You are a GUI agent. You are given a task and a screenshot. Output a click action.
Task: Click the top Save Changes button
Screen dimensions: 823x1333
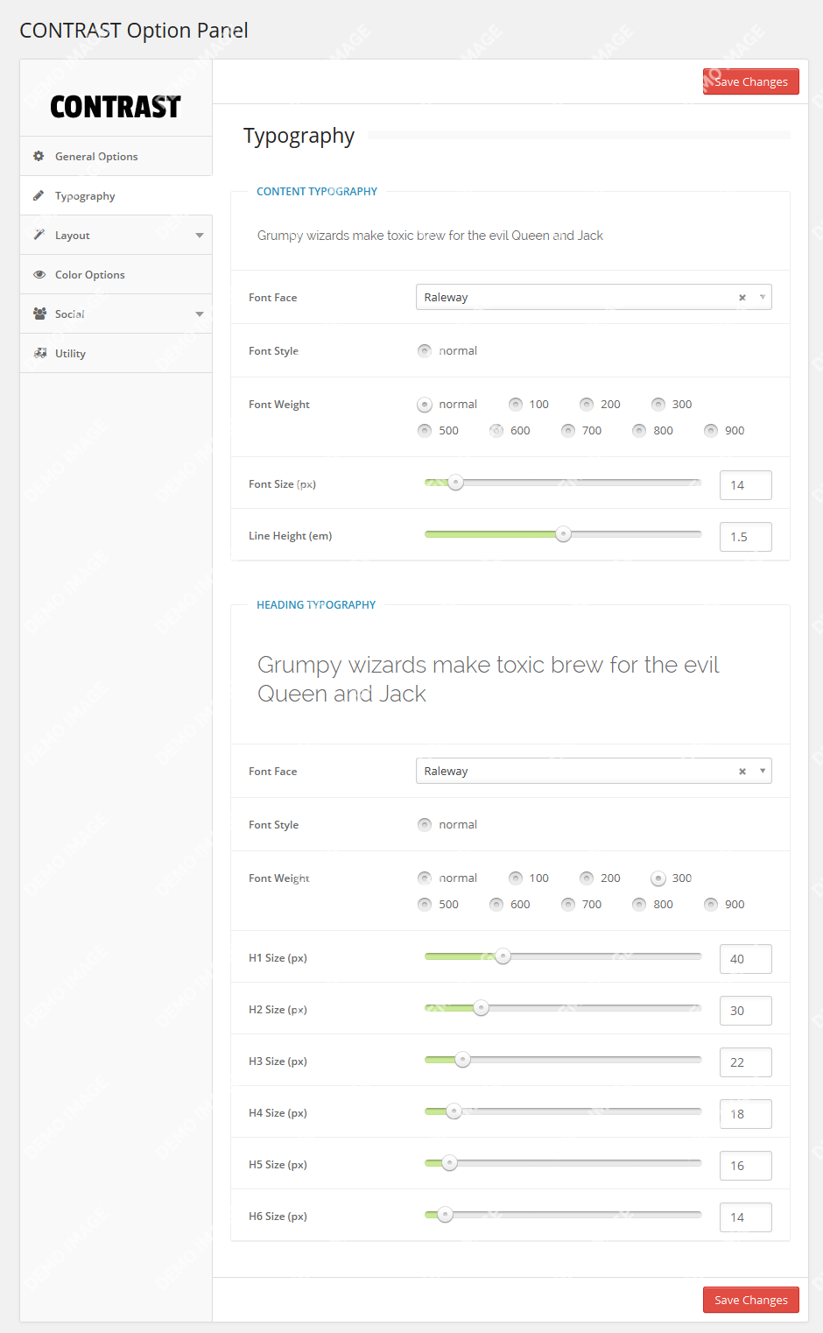750,81
